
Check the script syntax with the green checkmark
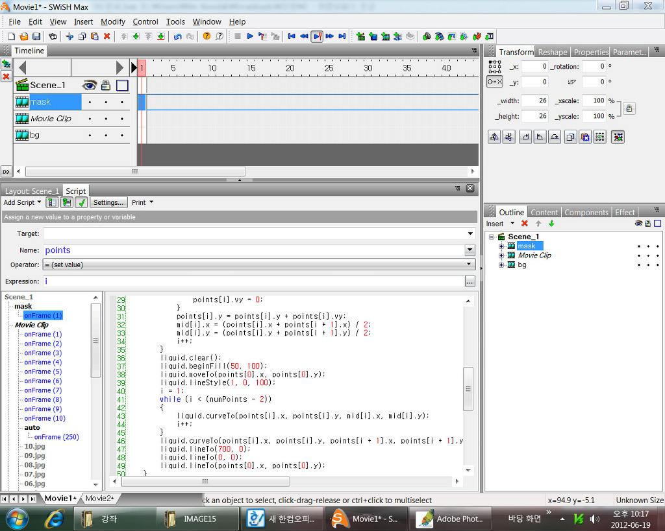pos(81,202)
